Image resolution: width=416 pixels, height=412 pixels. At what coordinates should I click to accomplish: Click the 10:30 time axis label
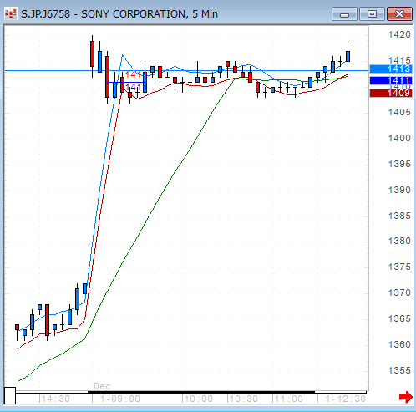click(244, 399)
